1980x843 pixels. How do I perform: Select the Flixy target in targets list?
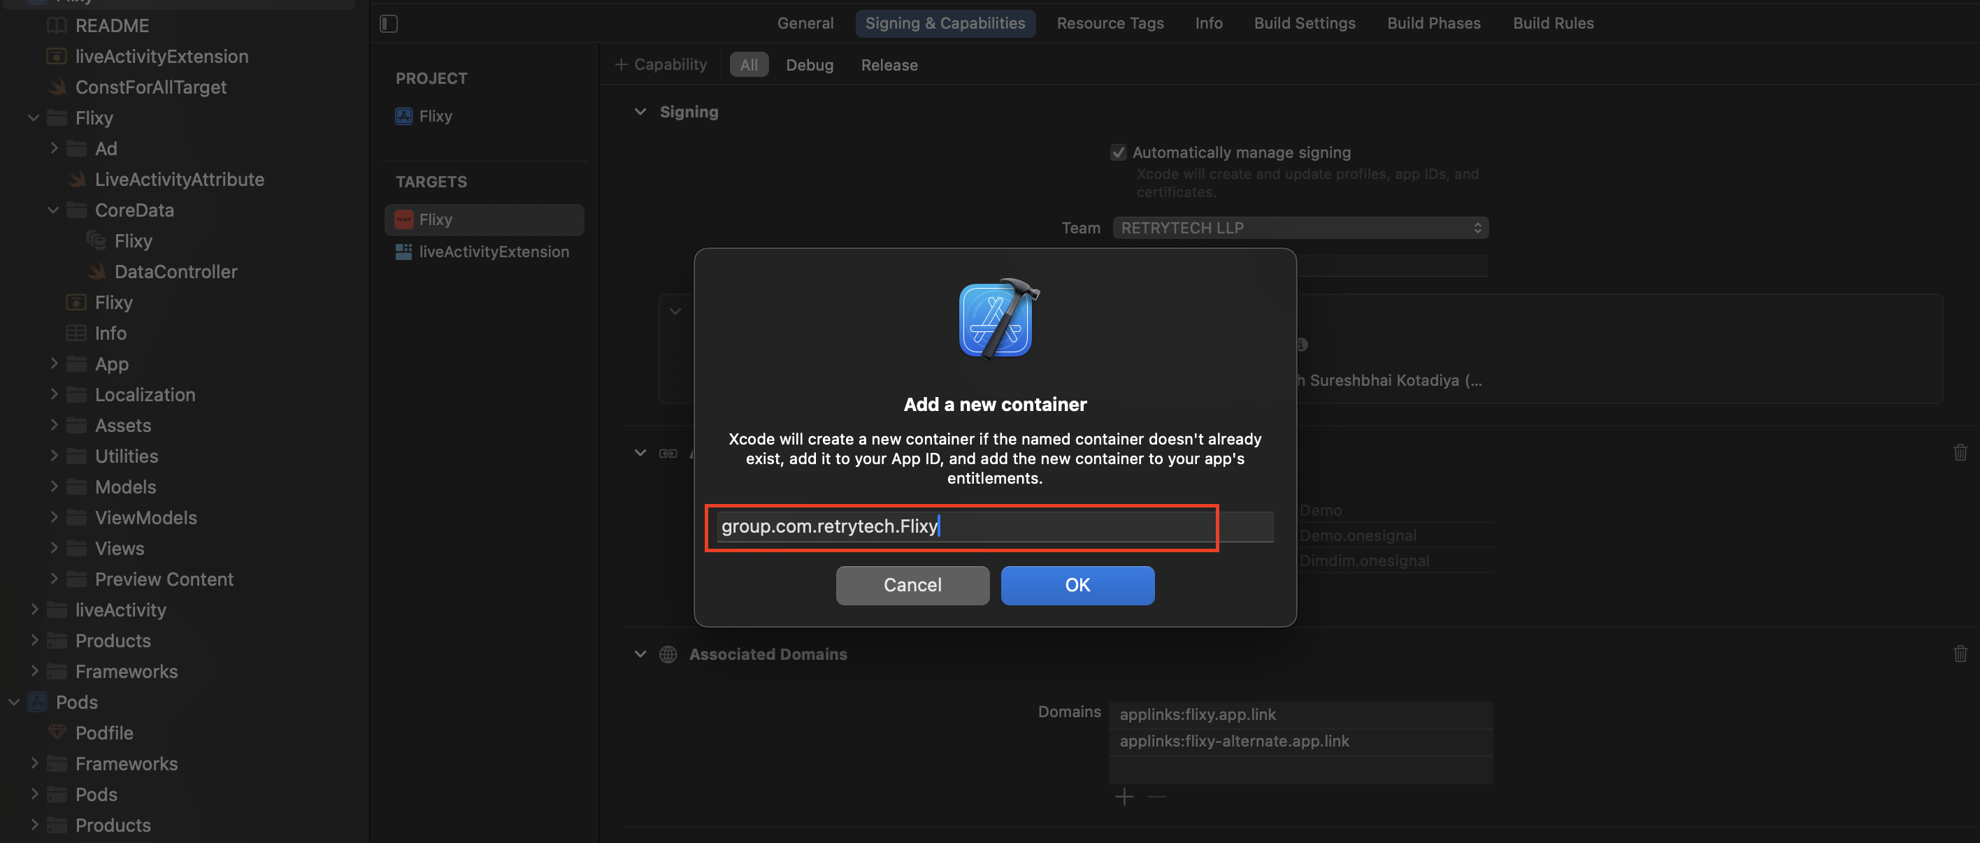tap(484, 219)
